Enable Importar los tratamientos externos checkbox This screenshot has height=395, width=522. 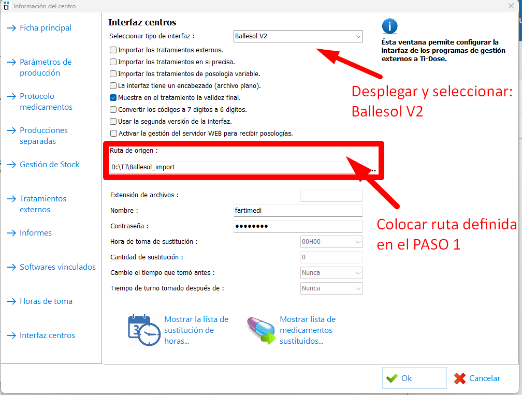pos(113,50)
